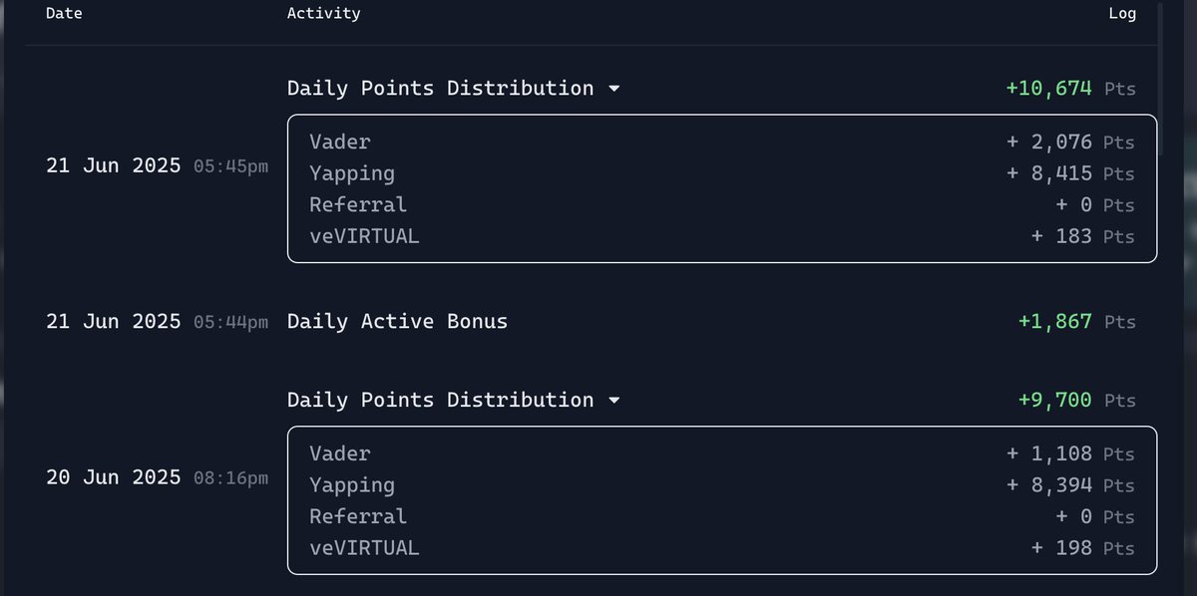The height and width of the screenshot is (596, 1197).
Task: Click the 20 Jun Daily Points Distribution title
Action: click(x=440, y=400)
